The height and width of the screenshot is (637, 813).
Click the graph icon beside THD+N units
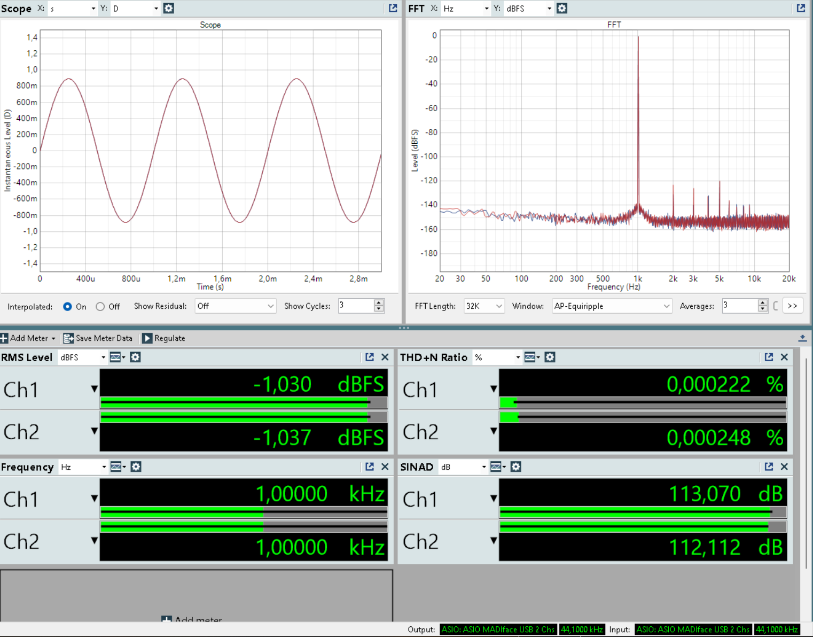coord(529,357)
